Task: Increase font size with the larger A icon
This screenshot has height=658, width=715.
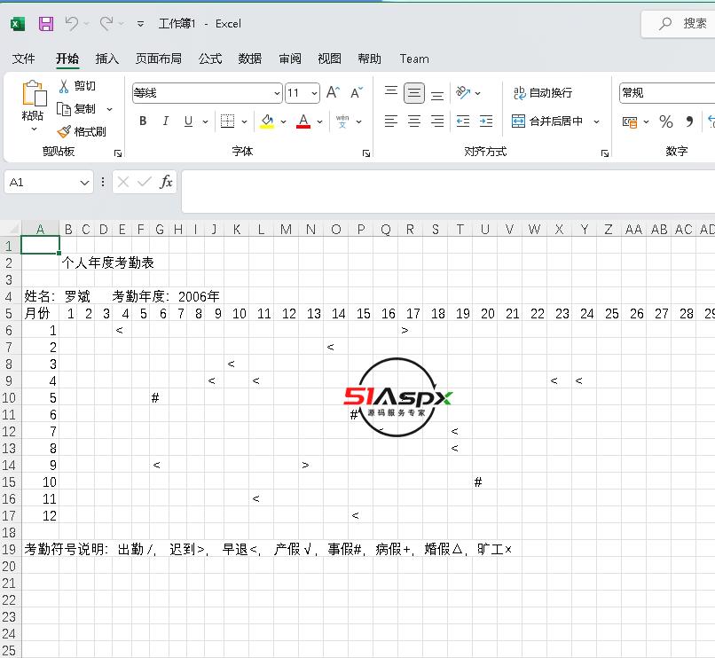Action: tap(333, 93)
